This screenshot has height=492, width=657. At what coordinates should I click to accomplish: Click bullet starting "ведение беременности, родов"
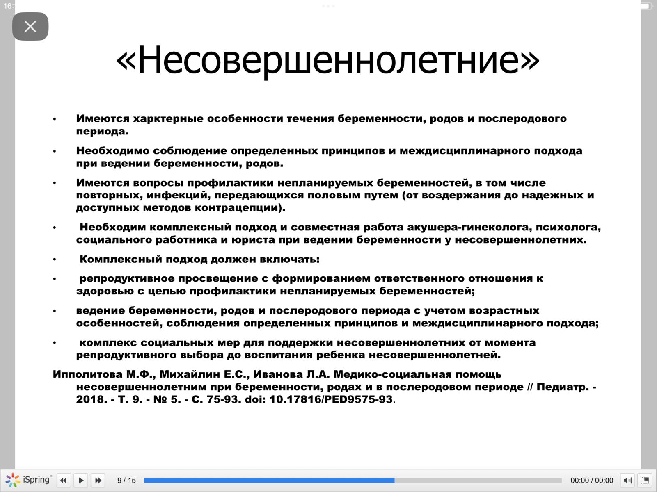[337, 317]
